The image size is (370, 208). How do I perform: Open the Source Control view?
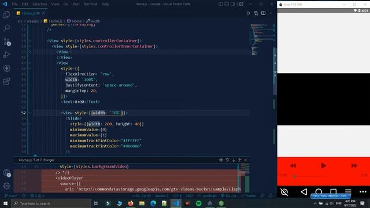pyautogui.click(x=6, y=42)
